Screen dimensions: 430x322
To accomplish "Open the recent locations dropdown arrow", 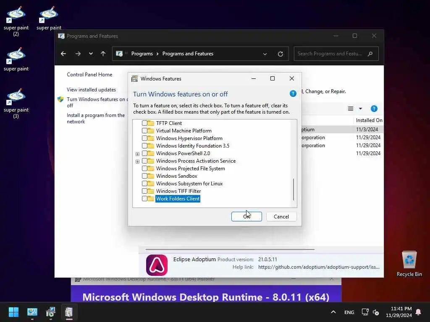I will [x=91, y=54].
